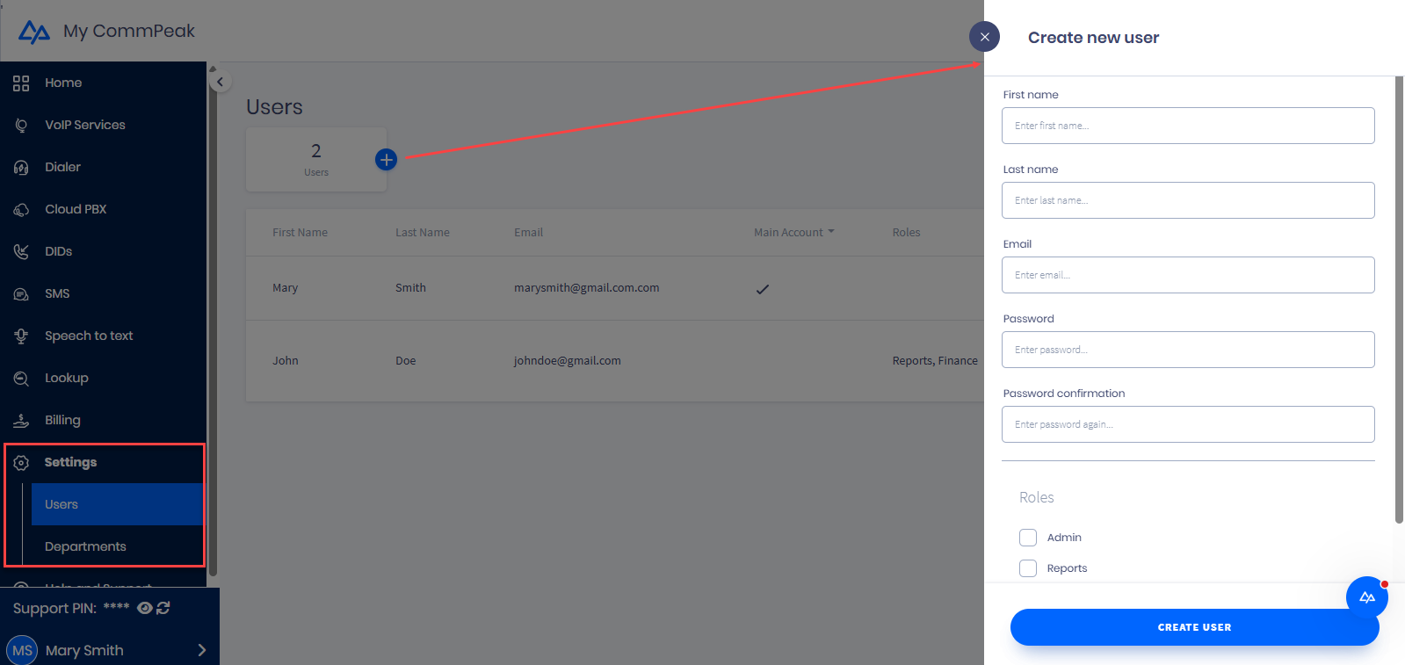Open the Dialer menu item
The width and height of the screenshot is (1405, 665).
[x=62, y=167]
